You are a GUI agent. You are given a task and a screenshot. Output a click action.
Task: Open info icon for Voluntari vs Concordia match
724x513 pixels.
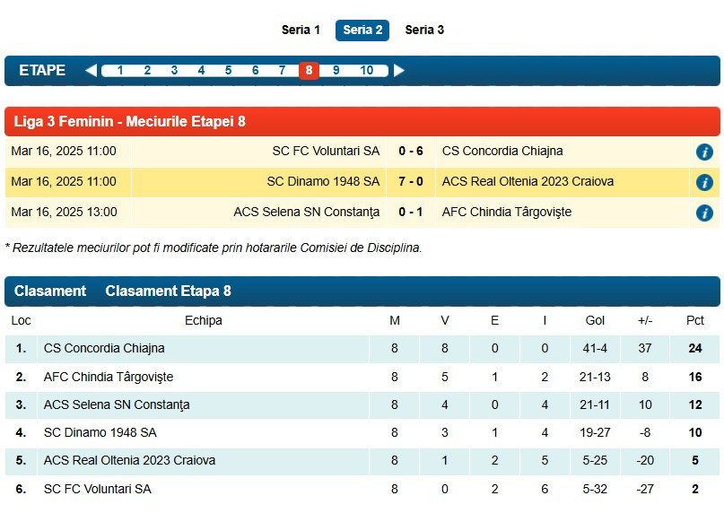704,152
